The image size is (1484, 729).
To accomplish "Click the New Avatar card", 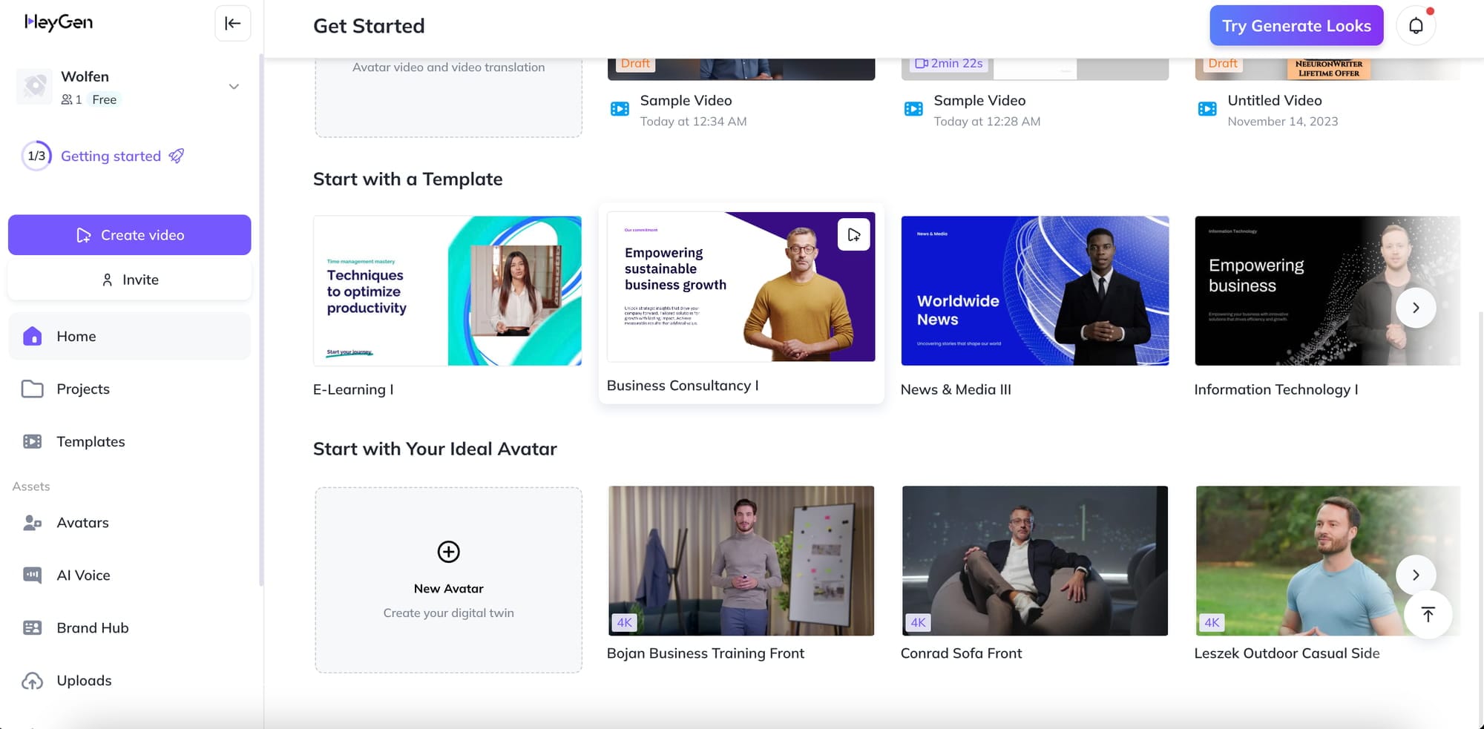I will point(448,580).
